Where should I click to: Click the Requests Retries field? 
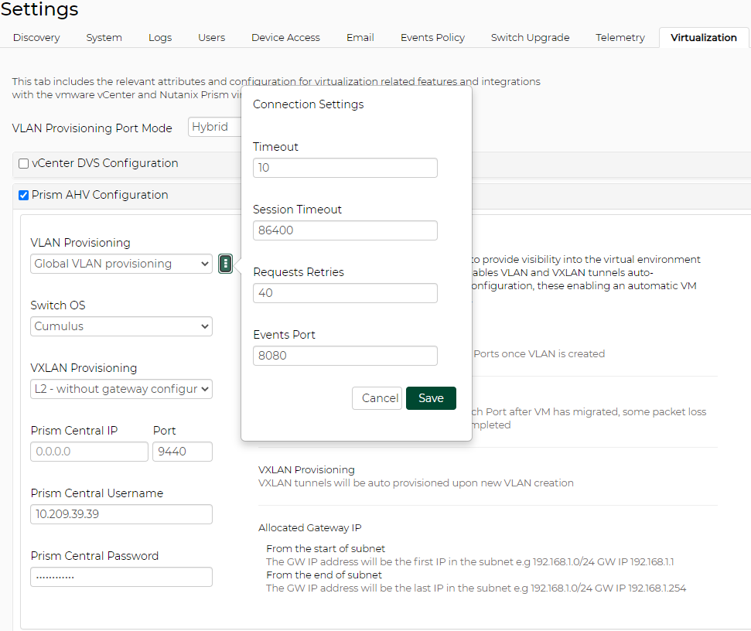click(345, 293)
